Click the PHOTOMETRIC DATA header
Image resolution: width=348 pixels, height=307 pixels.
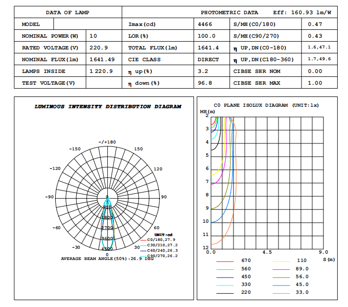(230, 12)
